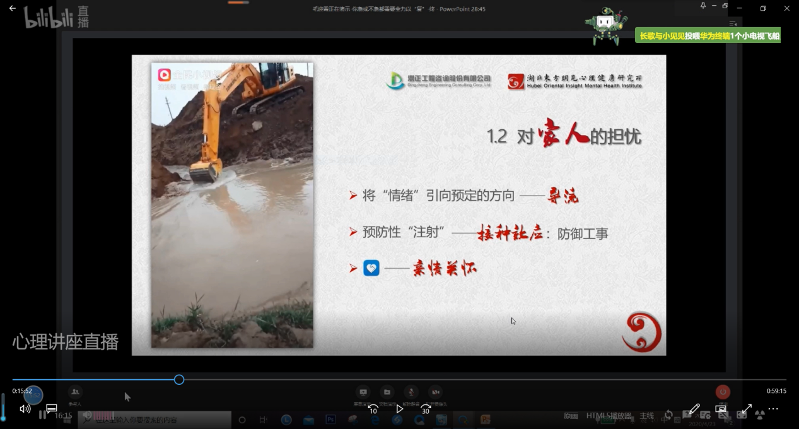Rewind the video 10 seconds
Viewport: 799px width, 429px height.
373,409
